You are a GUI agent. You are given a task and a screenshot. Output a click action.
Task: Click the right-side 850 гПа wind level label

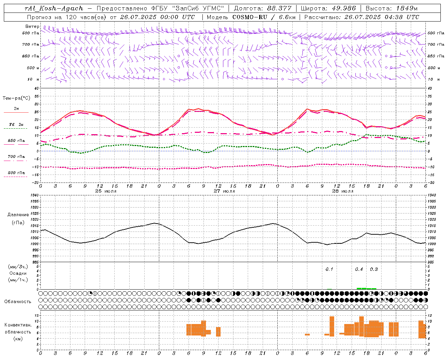tap(436, 56)
